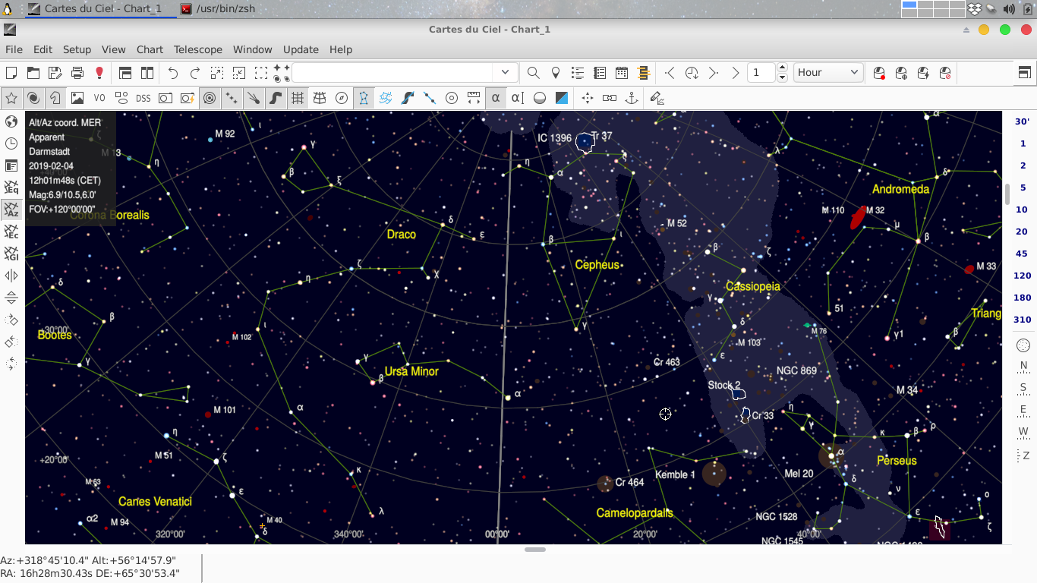The width and height of the screenshot is (1037, 583).
Task: Open the Hour time unit dropdown
Action: (828, 73)
